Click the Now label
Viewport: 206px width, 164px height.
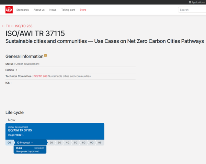pos(12,120)
